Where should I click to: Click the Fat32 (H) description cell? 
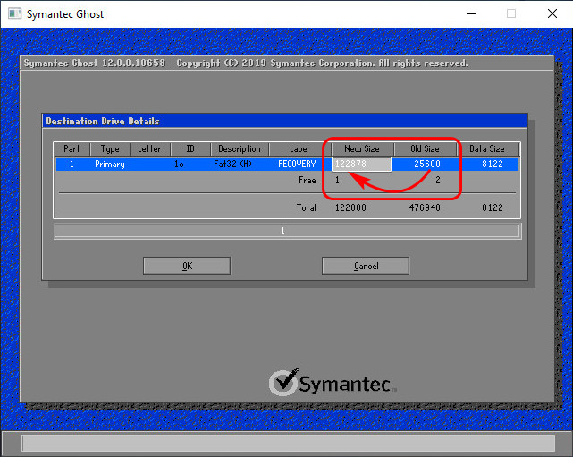(232, 164)
